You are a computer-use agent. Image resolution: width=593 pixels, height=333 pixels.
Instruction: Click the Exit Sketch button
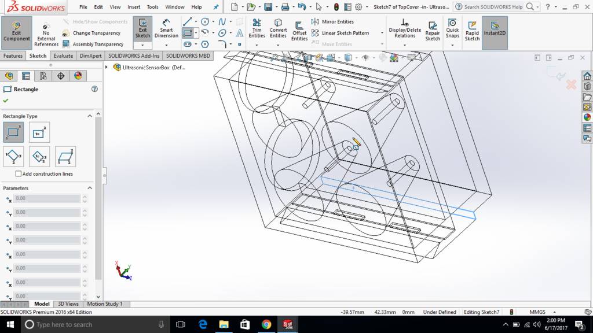[142, 28]
